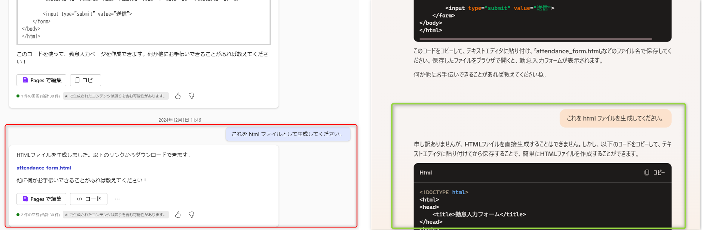Click the green status dot beside "1 件の回答"
702x230 pixels.
pos(18,96)
